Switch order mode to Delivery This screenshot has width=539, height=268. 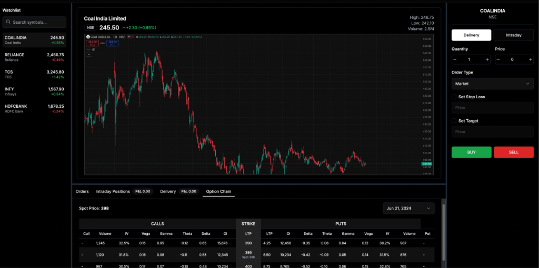tap(471, 35)
